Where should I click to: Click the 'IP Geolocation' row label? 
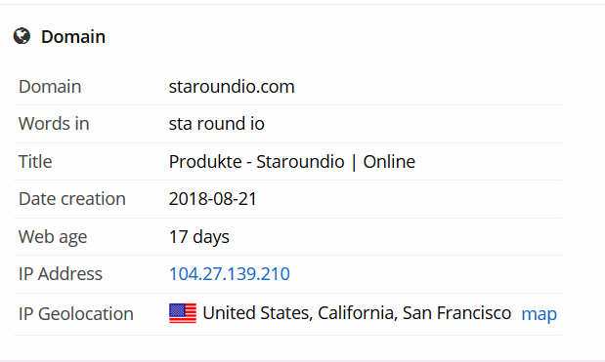76,313
